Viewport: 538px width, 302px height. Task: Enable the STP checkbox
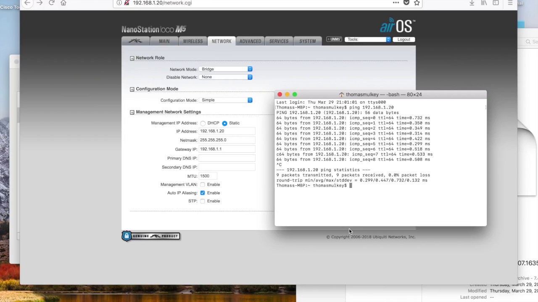[x=203, y=201]
